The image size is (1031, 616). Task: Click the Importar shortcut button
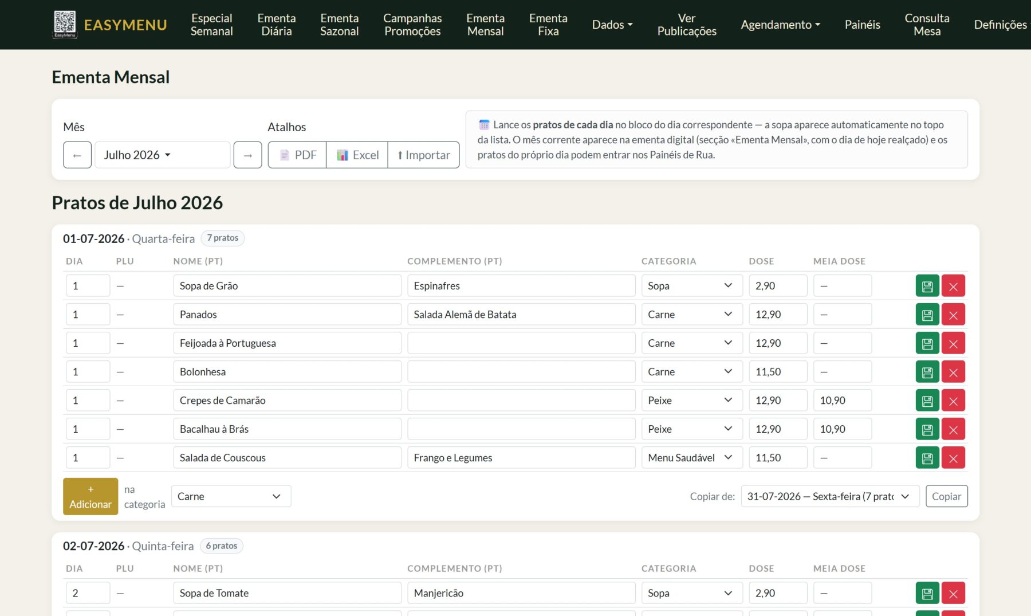(x=424, y=155)
